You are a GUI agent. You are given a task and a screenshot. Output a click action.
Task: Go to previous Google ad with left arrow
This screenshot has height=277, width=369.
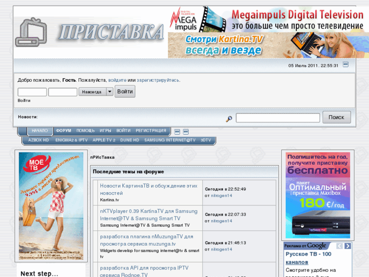[340, 246]
